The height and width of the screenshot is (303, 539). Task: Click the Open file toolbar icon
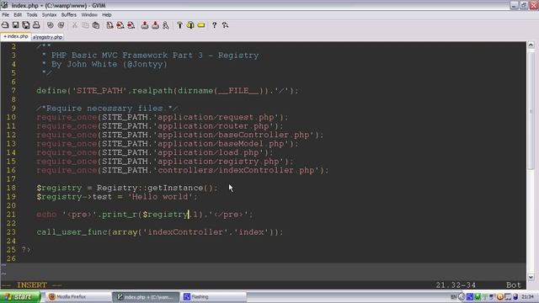(x=5, y=25)
